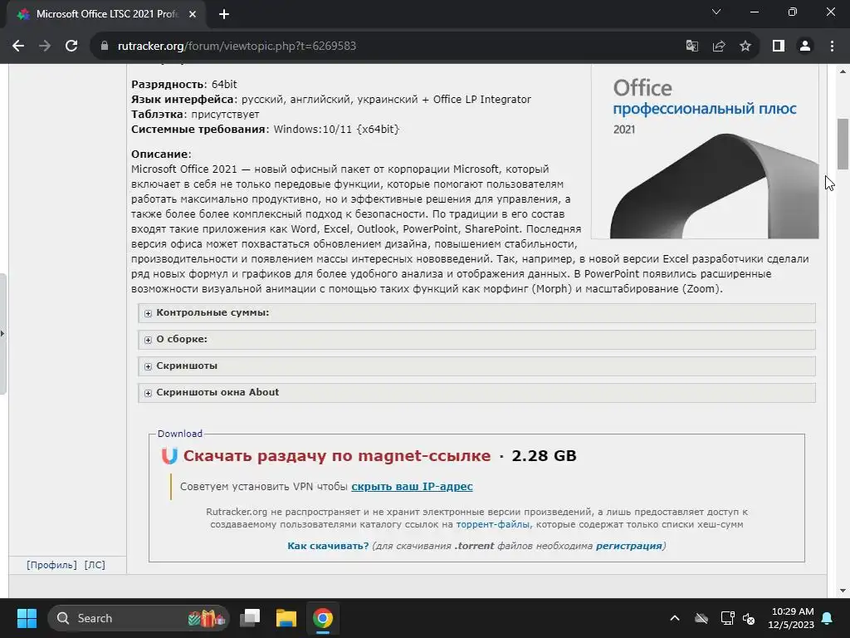Open the Как скачивать? link

coord(328,546)
